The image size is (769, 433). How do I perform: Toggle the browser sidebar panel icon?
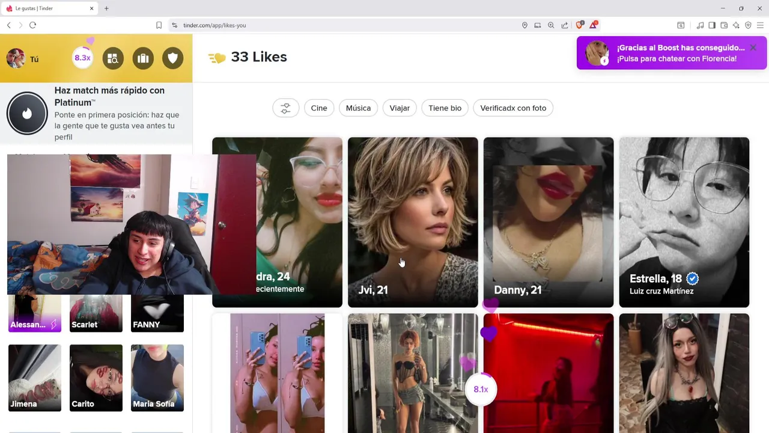[x=712, y=25]
